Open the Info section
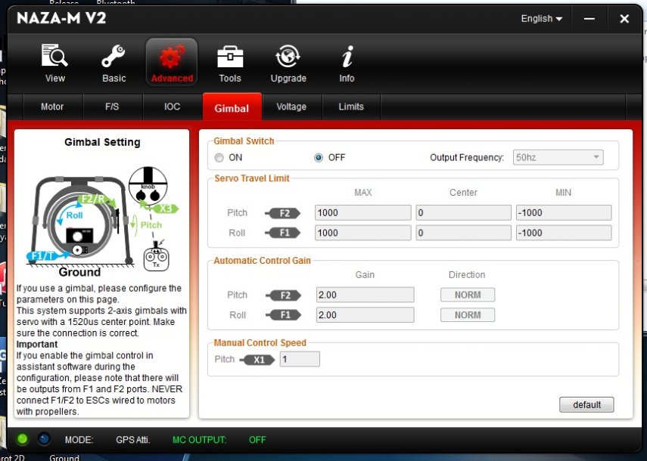This screenshot has width=647, height=461. click(x=347, y=63)
